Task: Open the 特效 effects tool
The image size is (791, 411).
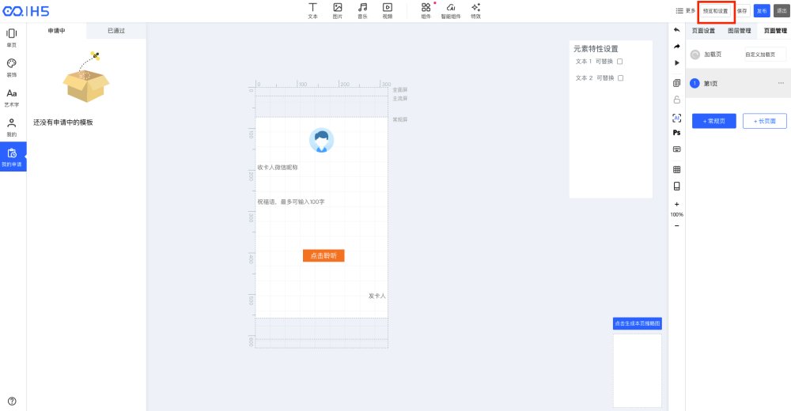Action: [475, 10]
